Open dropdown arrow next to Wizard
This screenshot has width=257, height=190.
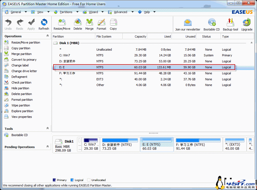pos(103,12)
